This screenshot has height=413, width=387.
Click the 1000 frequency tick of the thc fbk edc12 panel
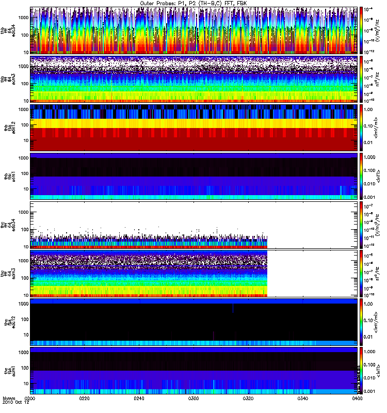(x=23, y=304)
